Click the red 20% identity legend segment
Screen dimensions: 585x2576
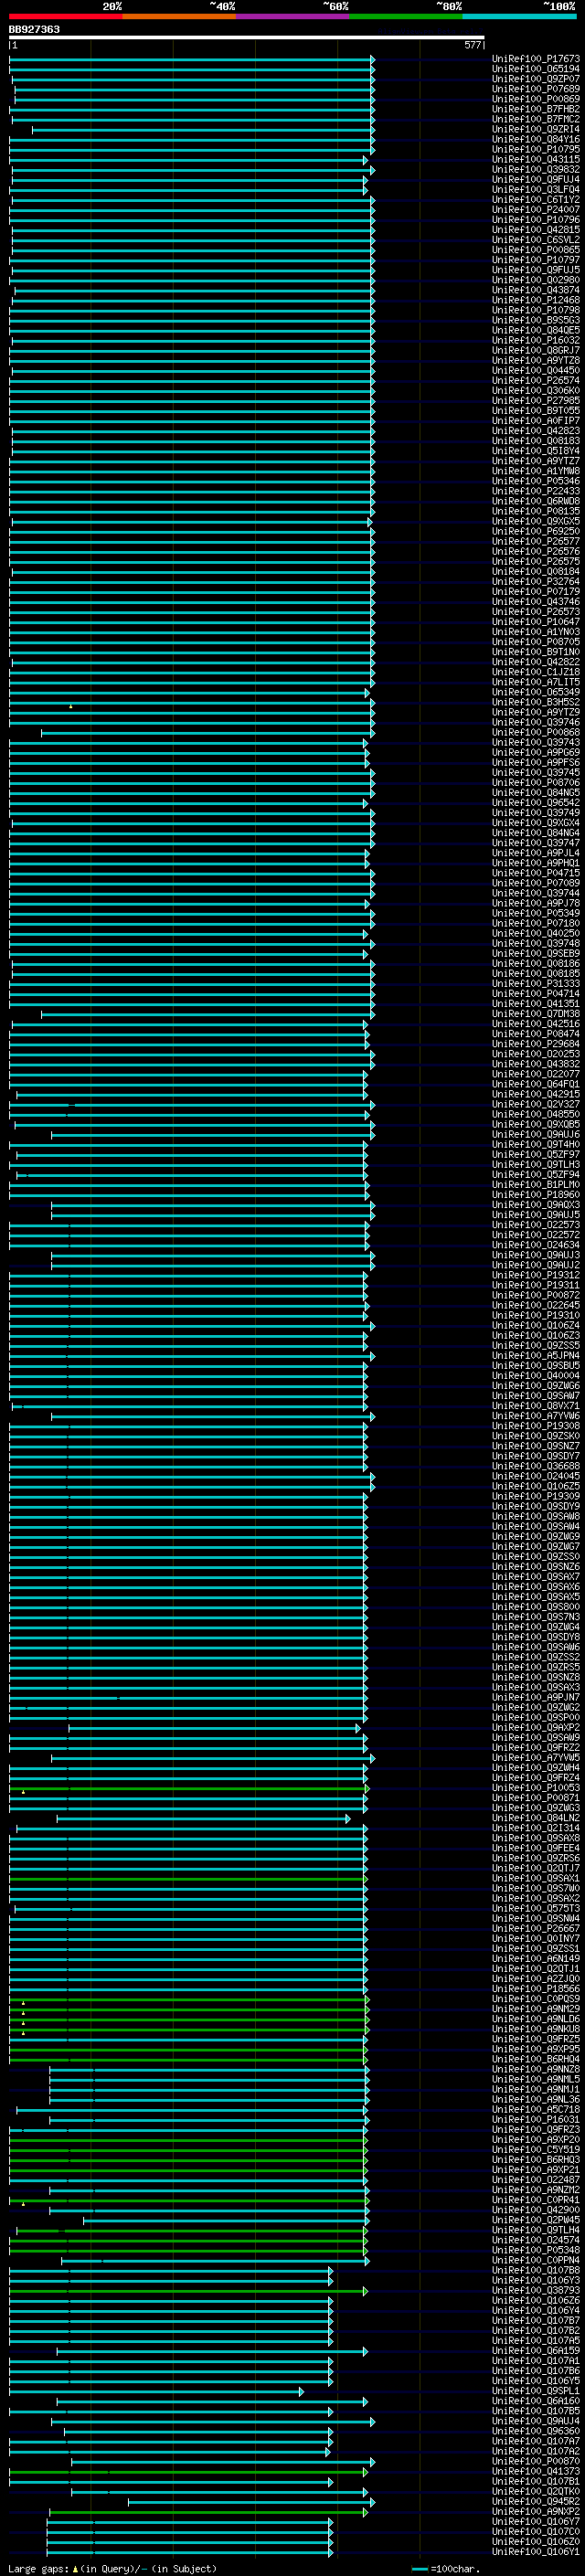point(65,16)
